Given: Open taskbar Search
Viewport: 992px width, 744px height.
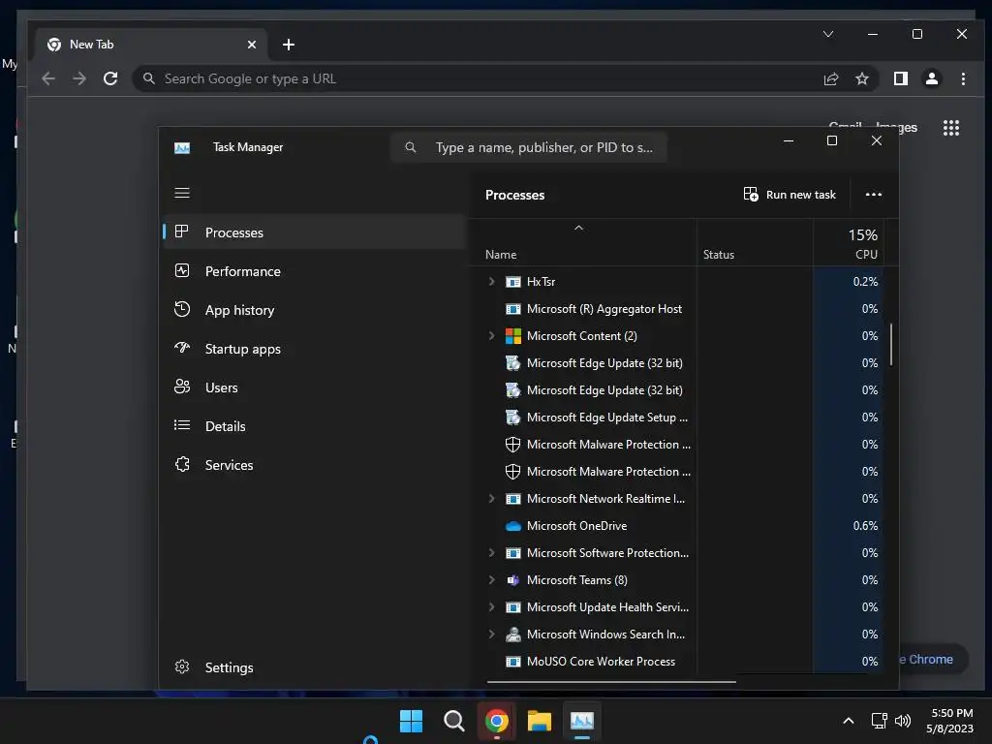Looking at the screenshot, I should 453,721.
